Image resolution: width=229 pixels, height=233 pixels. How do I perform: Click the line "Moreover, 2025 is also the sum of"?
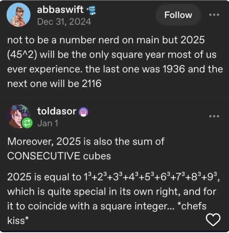[x=85, y=141]
